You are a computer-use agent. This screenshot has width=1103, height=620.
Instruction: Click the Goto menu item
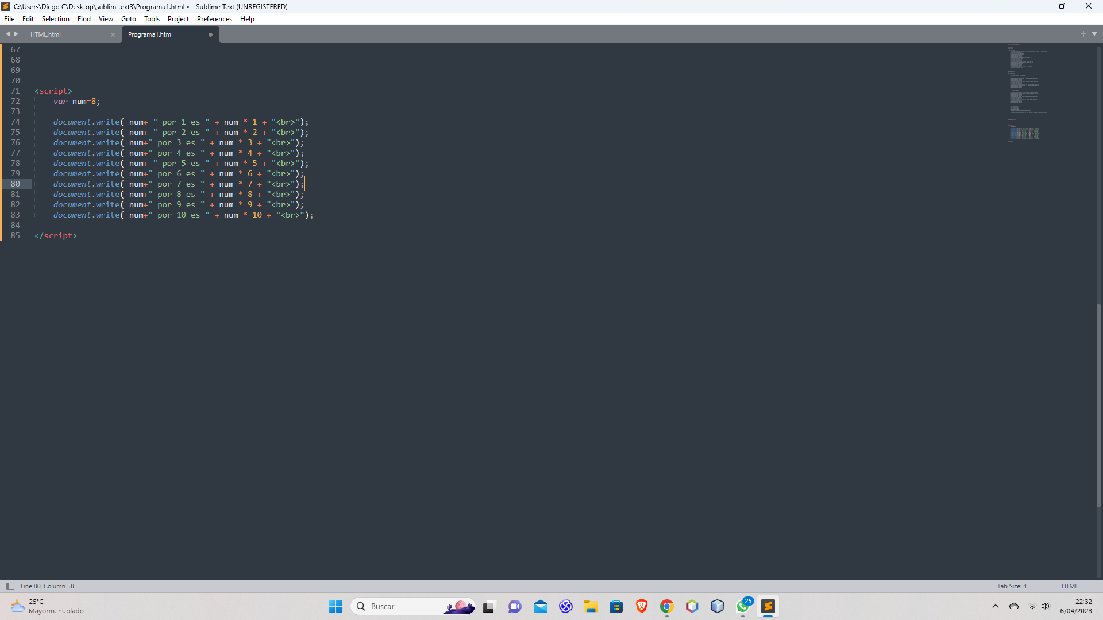click(x=128, y=19)
